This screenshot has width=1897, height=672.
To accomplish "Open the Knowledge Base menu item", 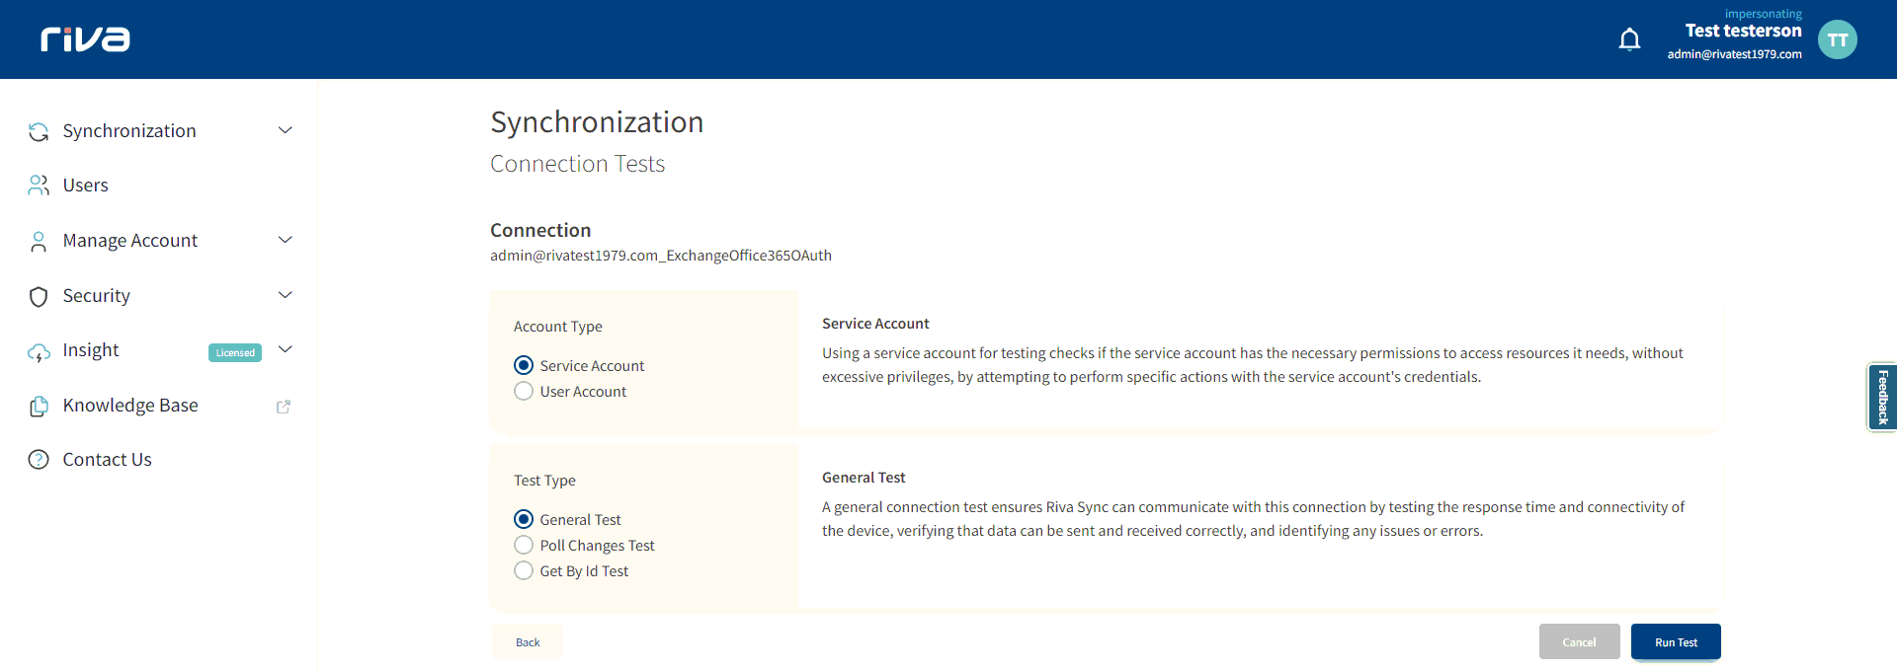I will click(130, 406).
